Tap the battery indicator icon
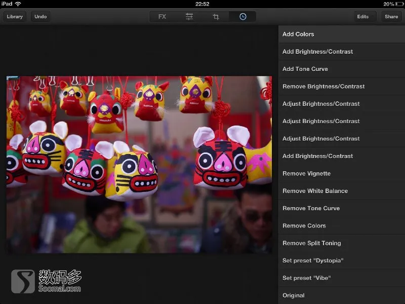This screenshot has height=304, width=405. click(x=399, y=4)
